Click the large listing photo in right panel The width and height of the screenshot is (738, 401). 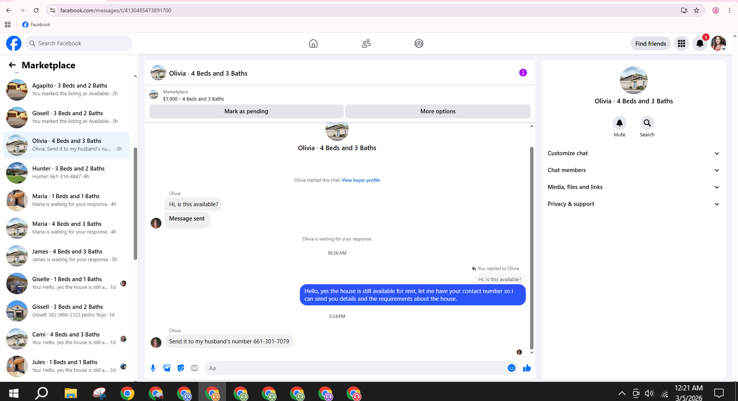[633, 80]
